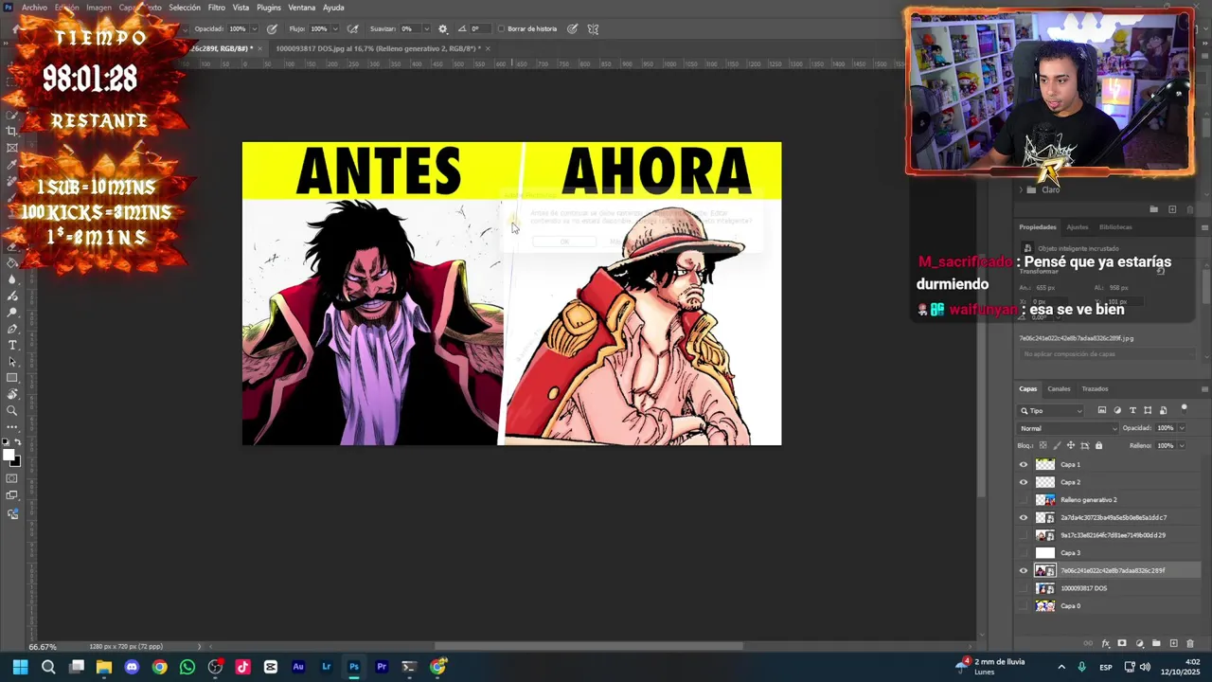Show layer 9a17c33e82164fc7d81ee7149b00dd29
Image resolution: width=1212 pixels, height=682 pixels.
(1023, 535)
